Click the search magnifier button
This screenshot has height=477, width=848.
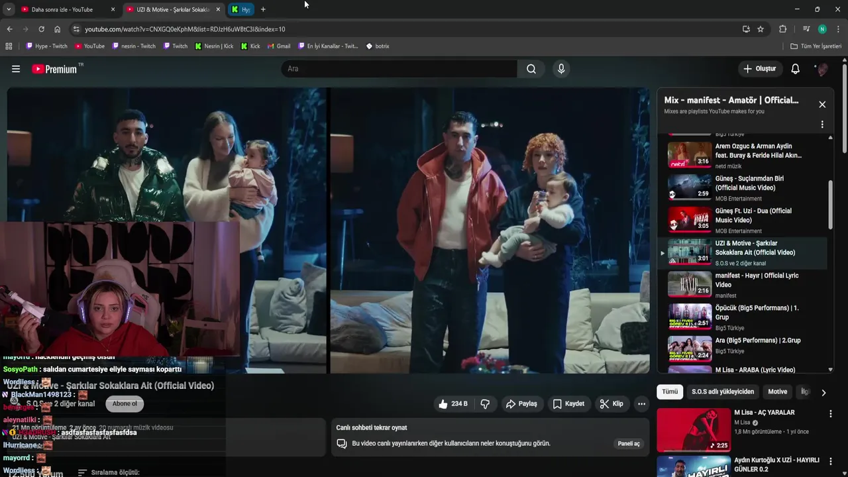click(531, 69)
